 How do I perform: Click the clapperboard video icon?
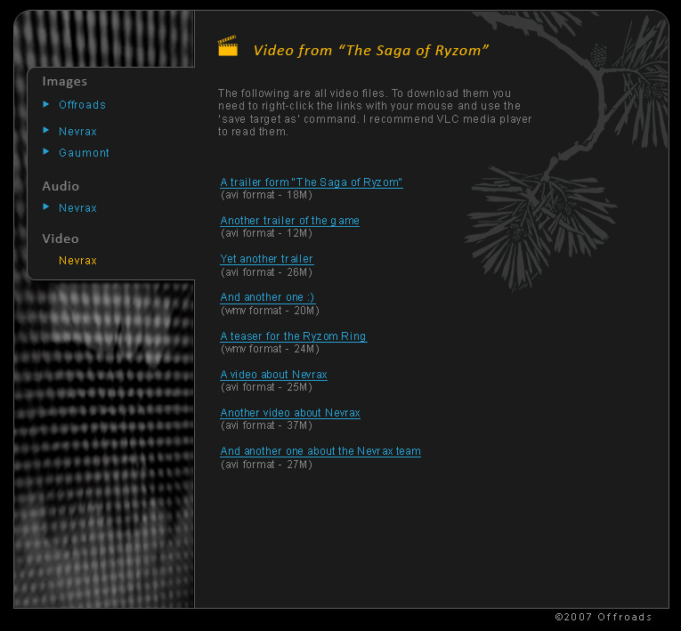click(x=228, y=45)
